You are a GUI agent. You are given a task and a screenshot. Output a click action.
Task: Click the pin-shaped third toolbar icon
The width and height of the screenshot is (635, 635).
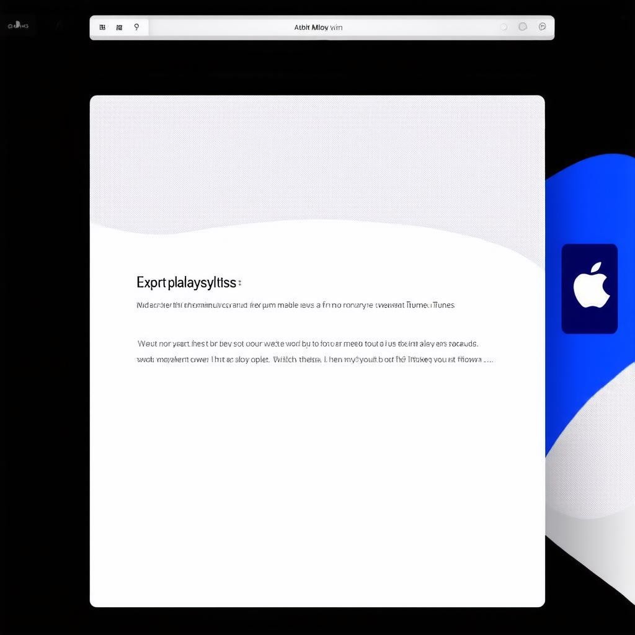(136, 27)
